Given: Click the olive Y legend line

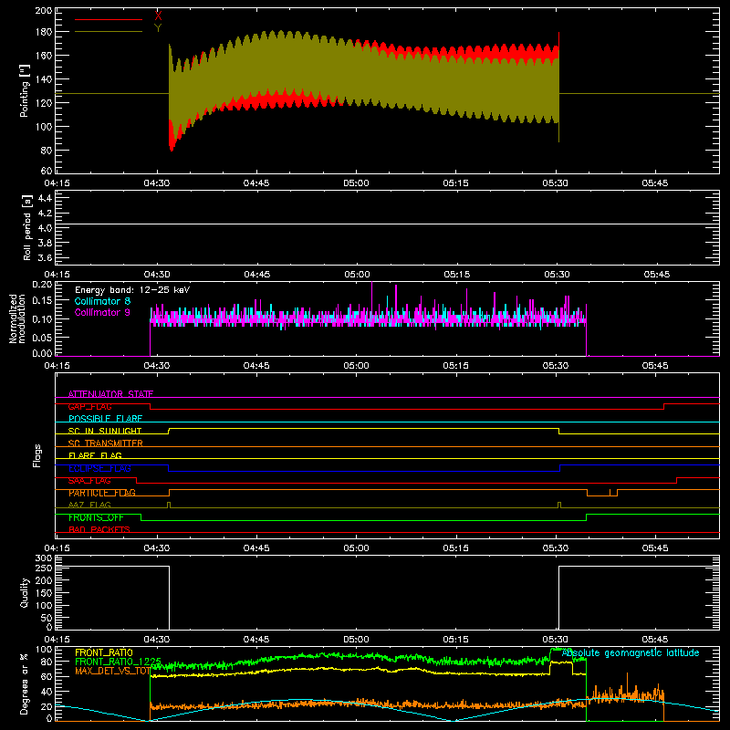Looking at the screenshot, I should point(109,32).
